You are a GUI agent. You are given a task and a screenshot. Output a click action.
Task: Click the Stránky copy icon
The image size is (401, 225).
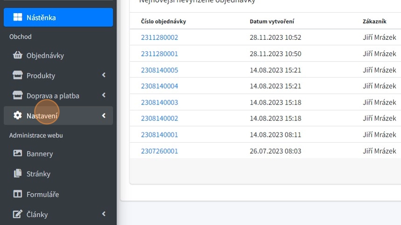[x=18, y=174]
